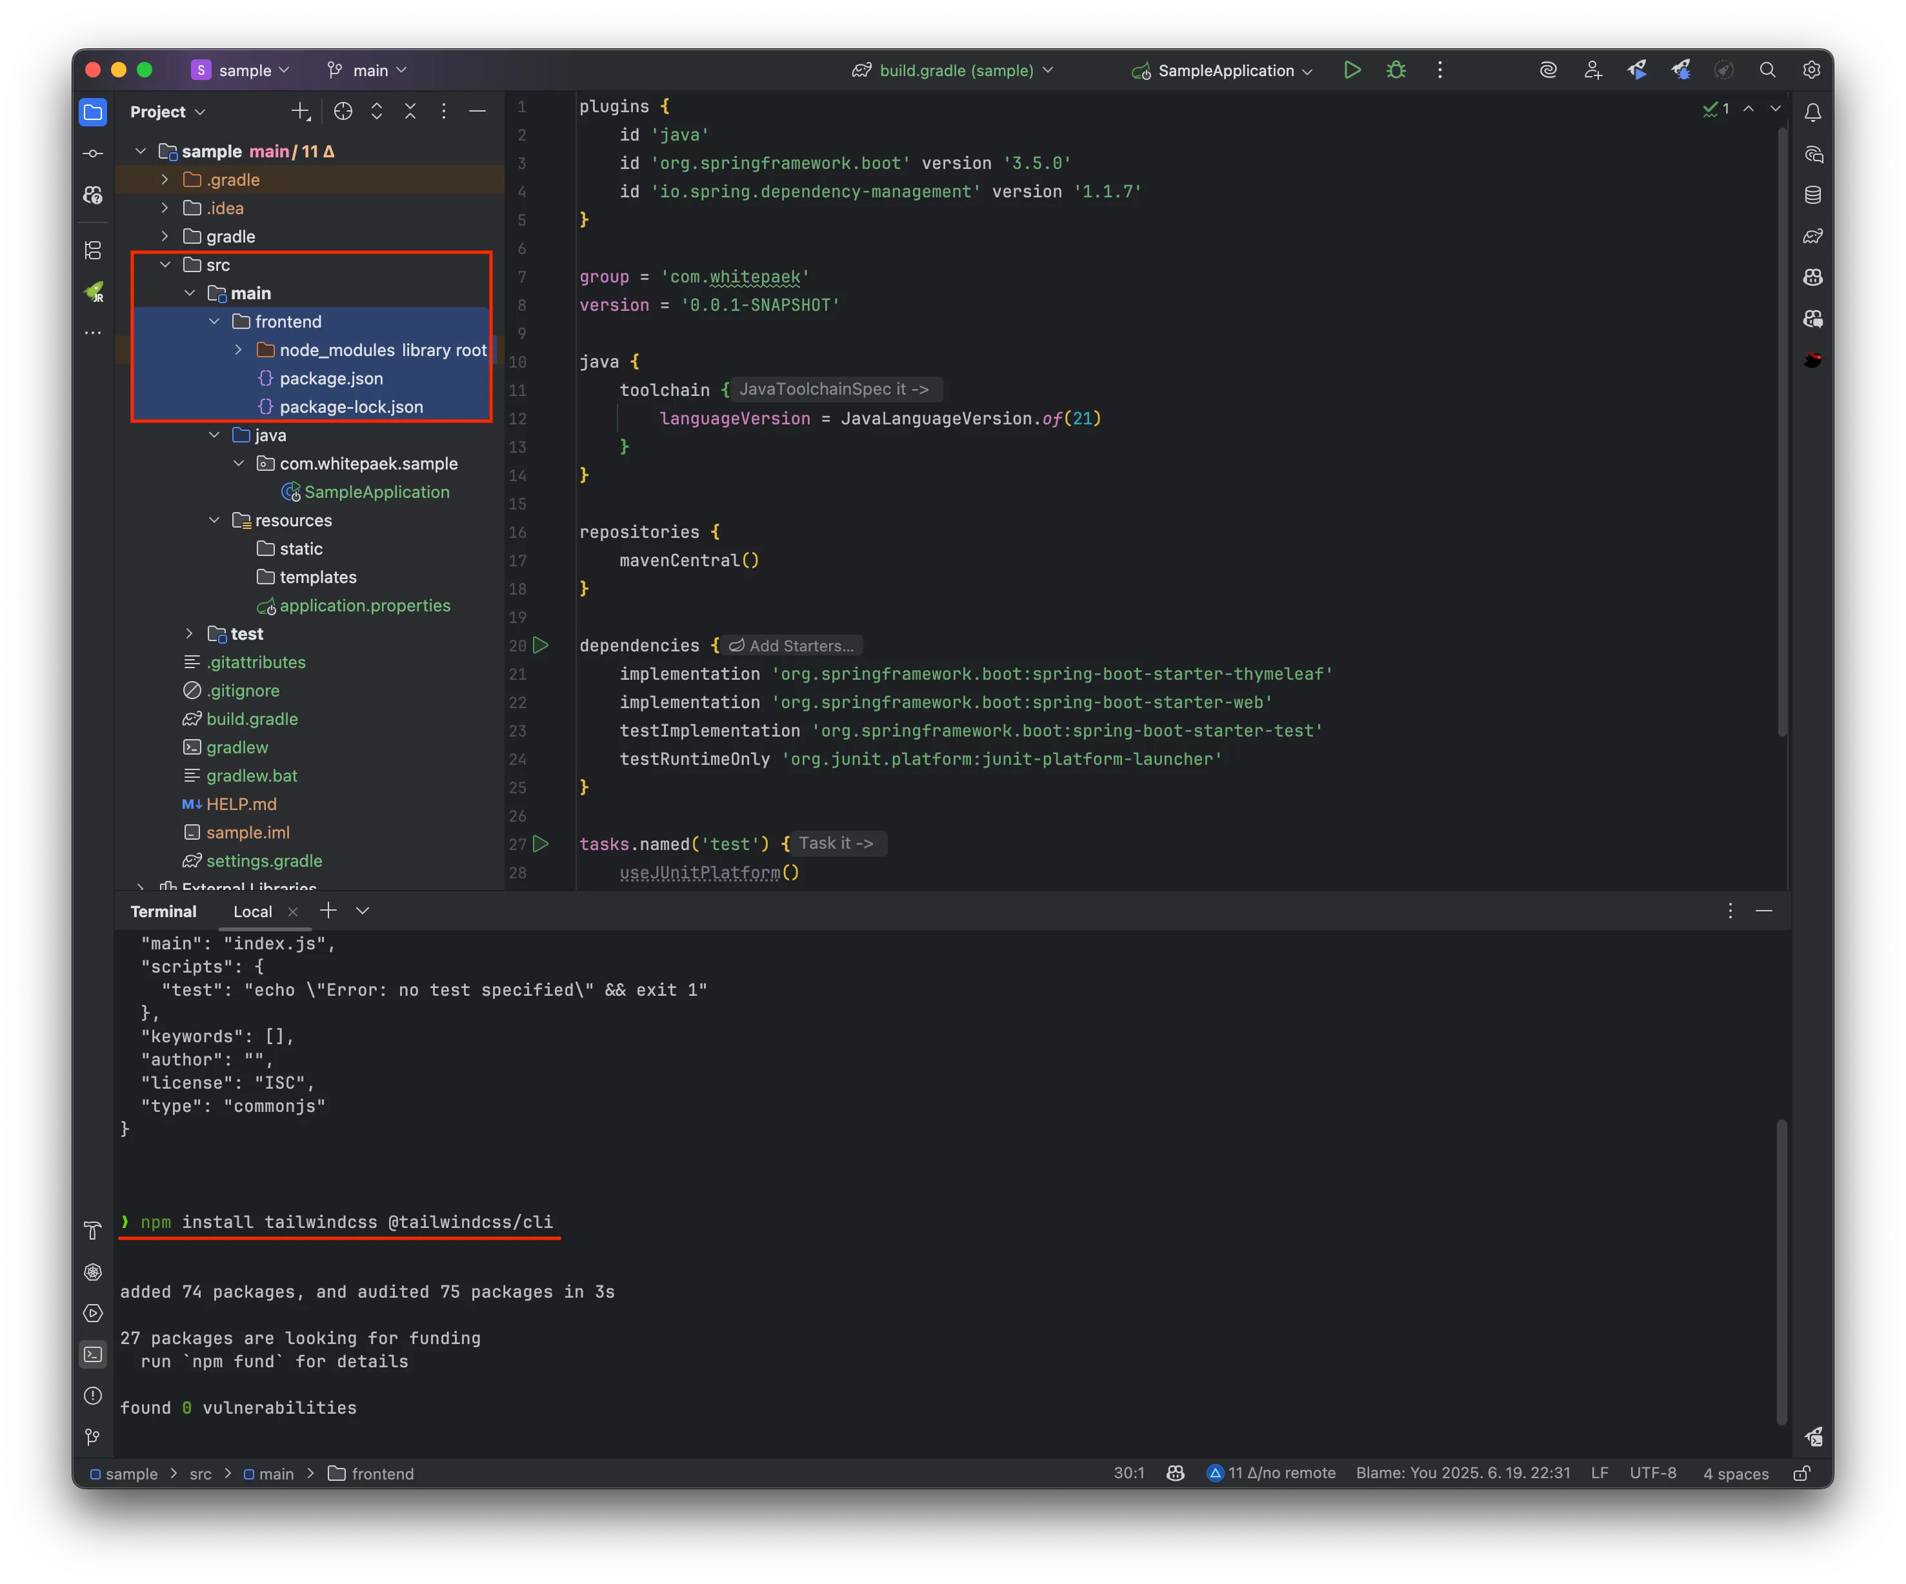1906x1584 pixels.
Task: Open the SampleApplication run configuration dropdown
Action: click(1221, 70)
